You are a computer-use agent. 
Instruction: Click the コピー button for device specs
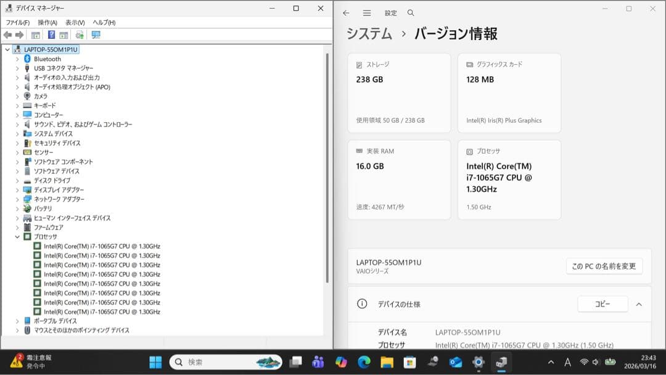[x=602, y=304]
